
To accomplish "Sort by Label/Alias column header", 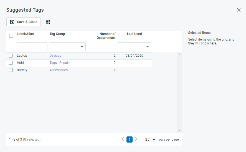I will tap(25, 34).
